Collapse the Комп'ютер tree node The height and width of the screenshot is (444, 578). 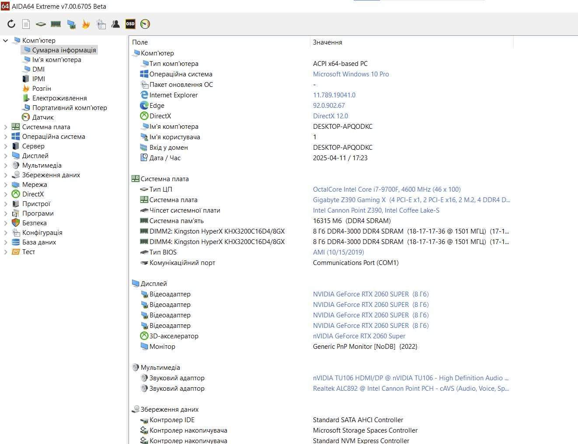coord(6,40)
